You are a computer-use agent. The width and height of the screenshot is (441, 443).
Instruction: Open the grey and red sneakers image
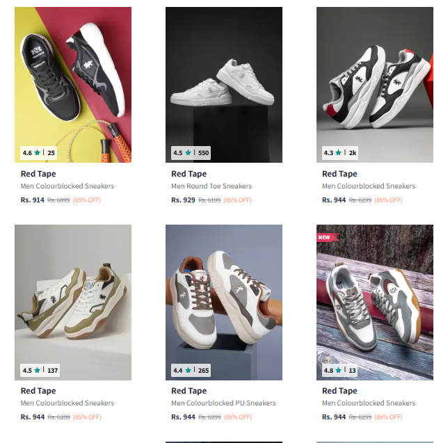(374, 76)
